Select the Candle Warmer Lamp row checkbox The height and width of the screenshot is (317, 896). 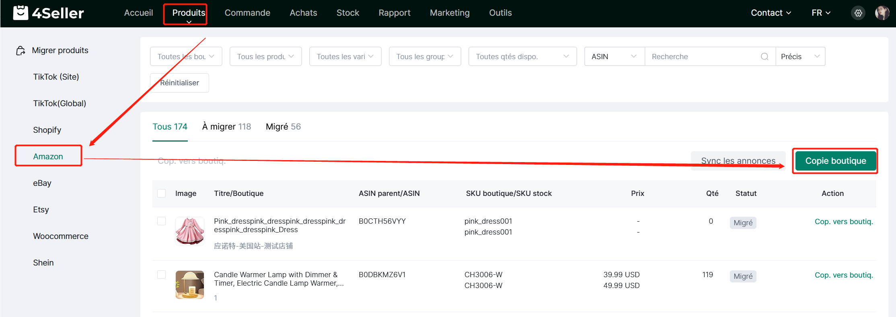(x=162, y=275)
